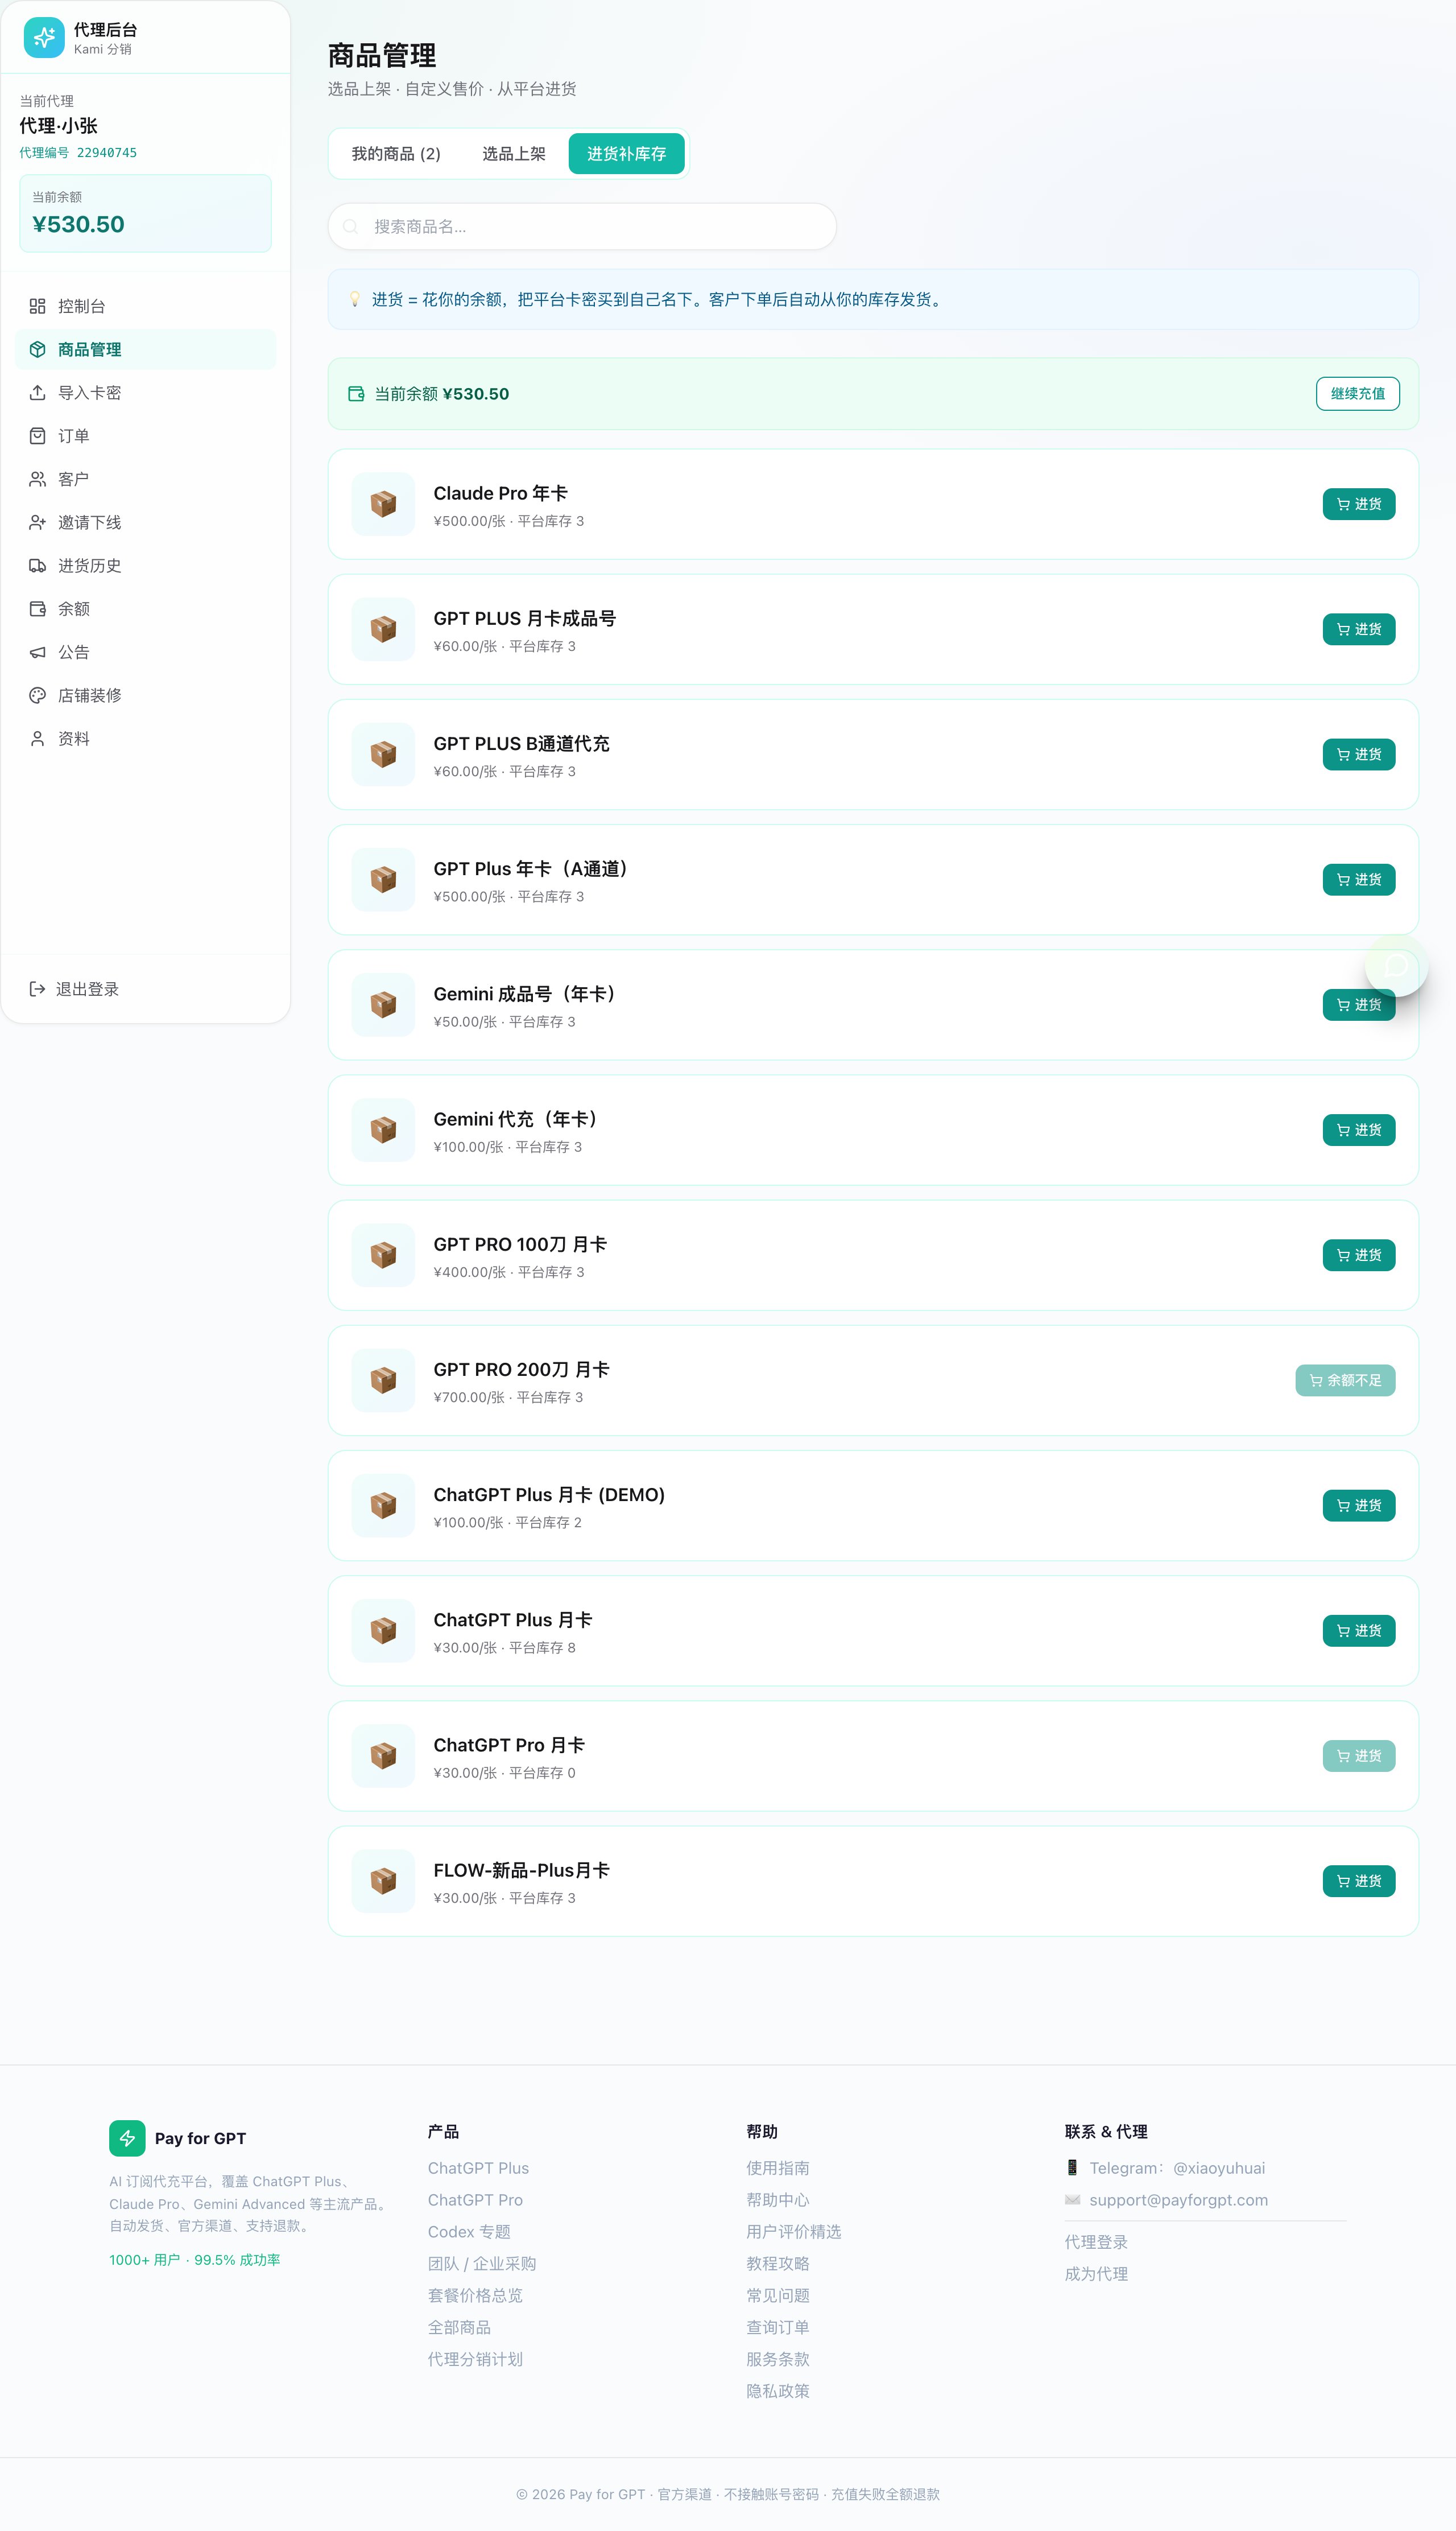Screen dimensions: 1456x2531
Task: Open the 成为代理 footer link
Action: [x=1096, y=2274]
